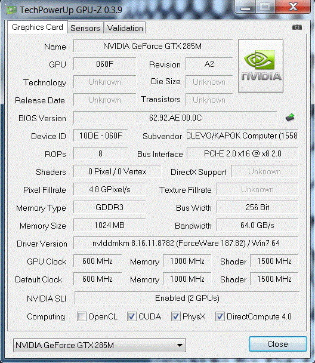This screenshot has width=315, height=363.
Task: Click the Driver Version label
Action: click(42, 244)
